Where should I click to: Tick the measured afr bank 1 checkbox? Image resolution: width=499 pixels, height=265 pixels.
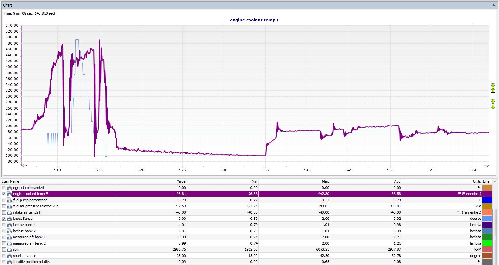[x=4, y=237]
